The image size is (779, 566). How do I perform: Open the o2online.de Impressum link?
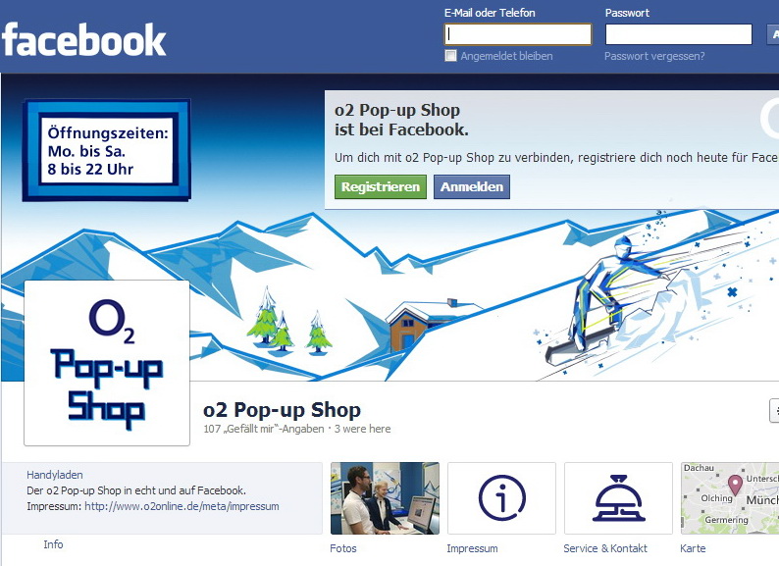pos(182,506)
